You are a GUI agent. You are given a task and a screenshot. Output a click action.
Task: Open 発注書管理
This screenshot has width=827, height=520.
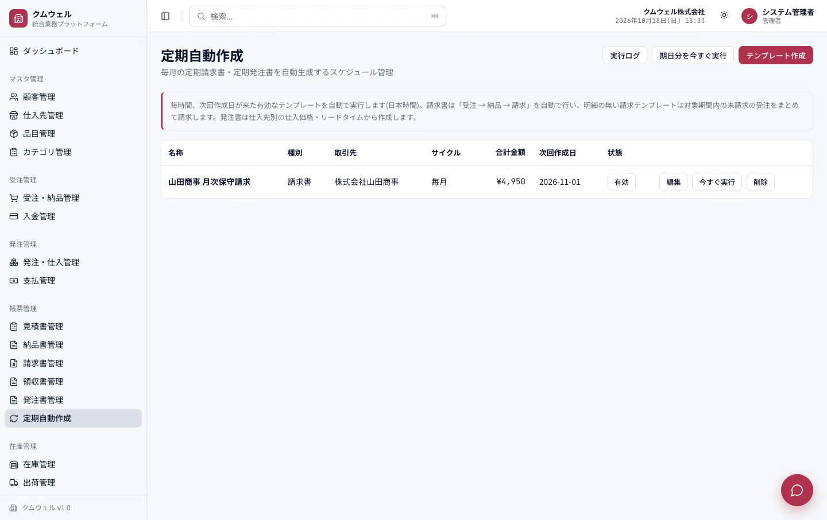pos(73,400)
